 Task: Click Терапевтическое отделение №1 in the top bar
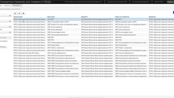pyautogui.click(x=117, y=2)
